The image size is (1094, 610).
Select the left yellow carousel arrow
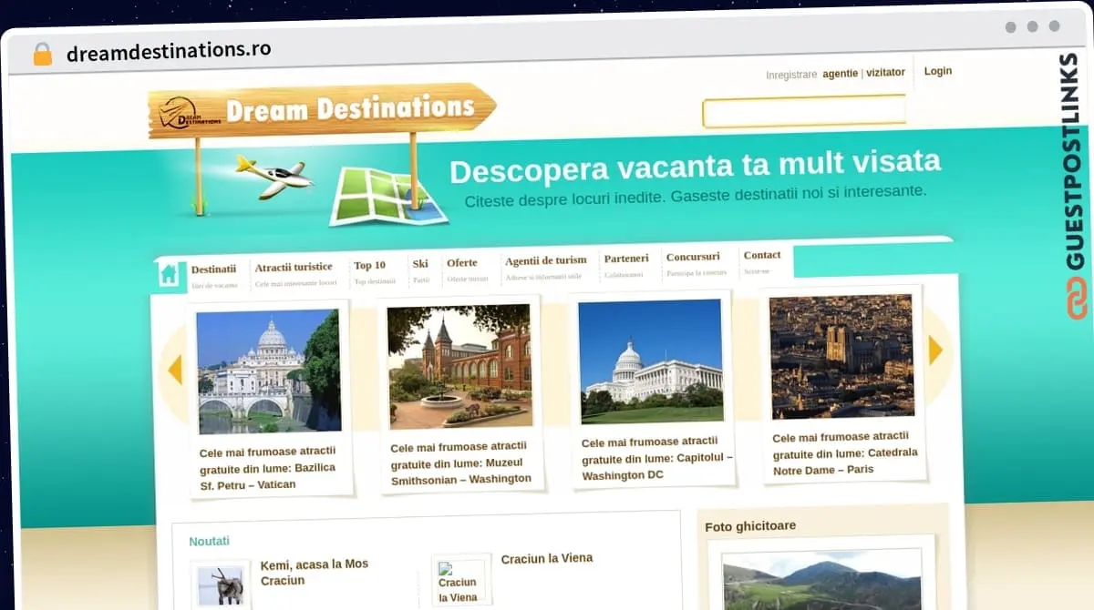(176, 368)
